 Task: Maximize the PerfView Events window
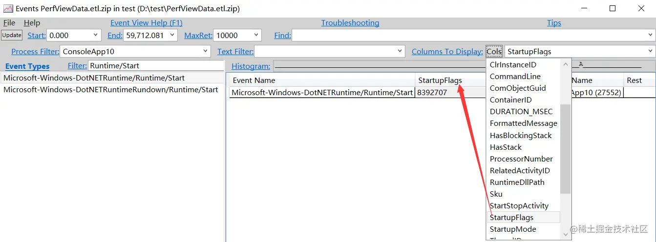click(613, 8)
